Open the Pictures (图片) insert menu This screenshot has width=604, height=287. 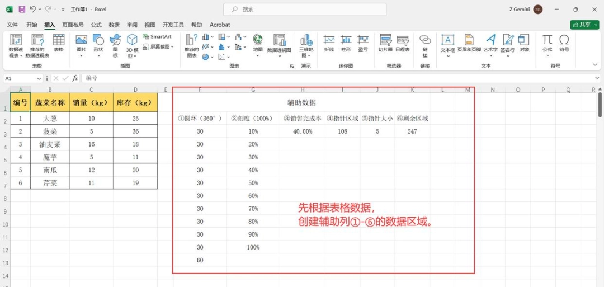(x=81, y=46)
